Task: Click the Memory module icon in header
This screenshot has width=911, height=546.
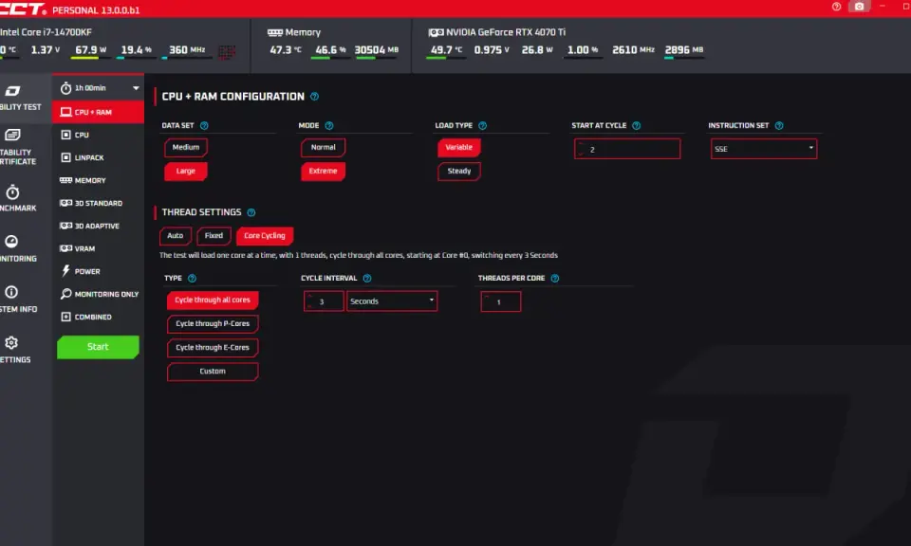Action: 275,32
